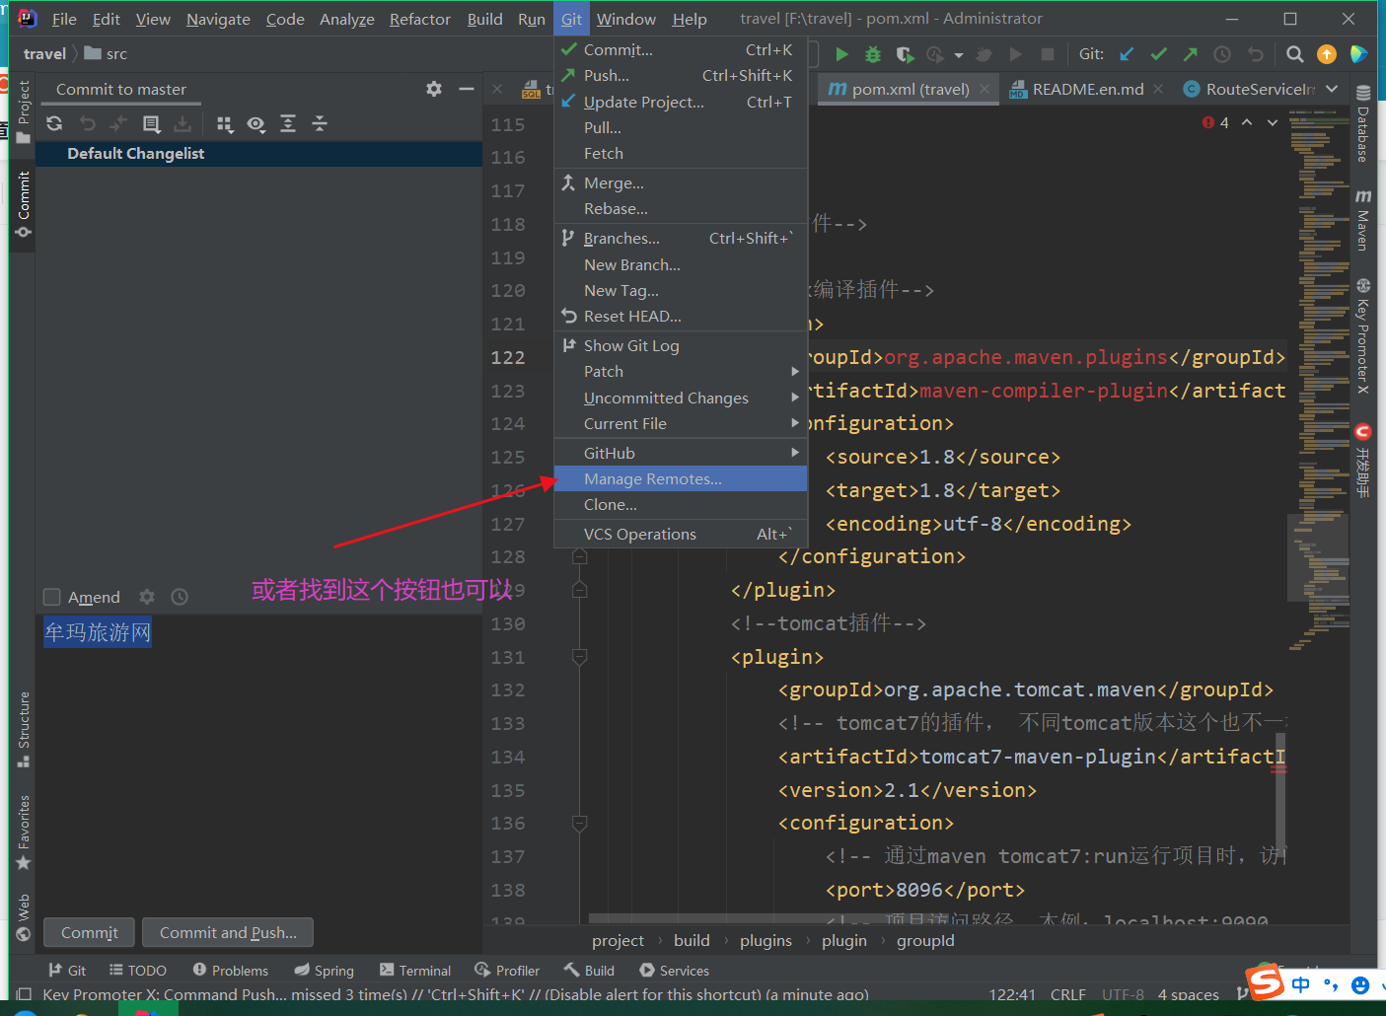Open commit options gear beside Amend
The image size is (1386, 1016).
point(147,597)
